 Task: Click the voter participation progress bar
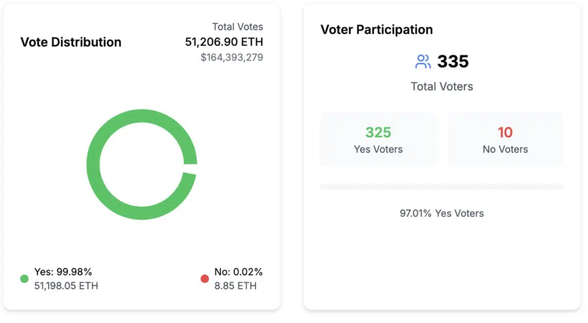click(442, 186)
